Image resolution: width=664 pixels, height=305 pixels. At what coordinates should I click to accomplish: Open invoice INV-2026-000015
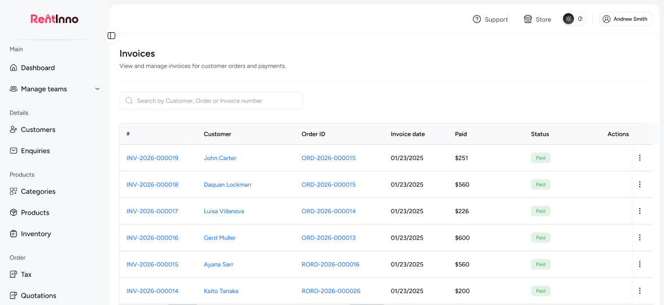click(x=152, y=264)
